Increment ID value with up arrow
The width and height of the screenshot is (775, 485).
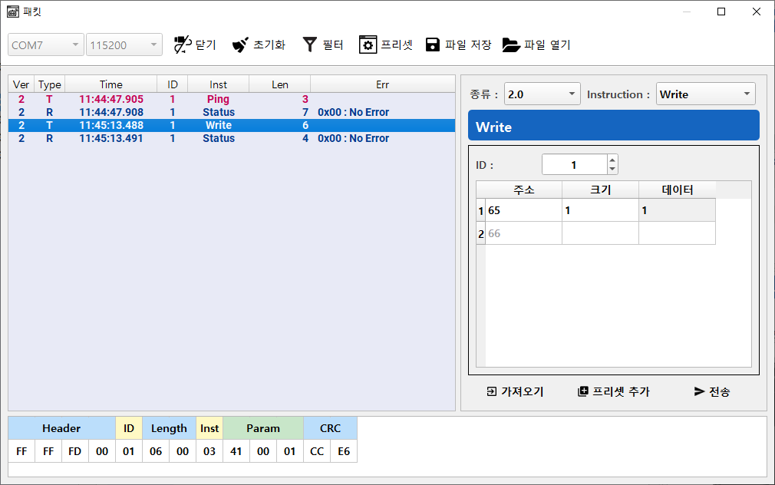click(x=612, y=160)
